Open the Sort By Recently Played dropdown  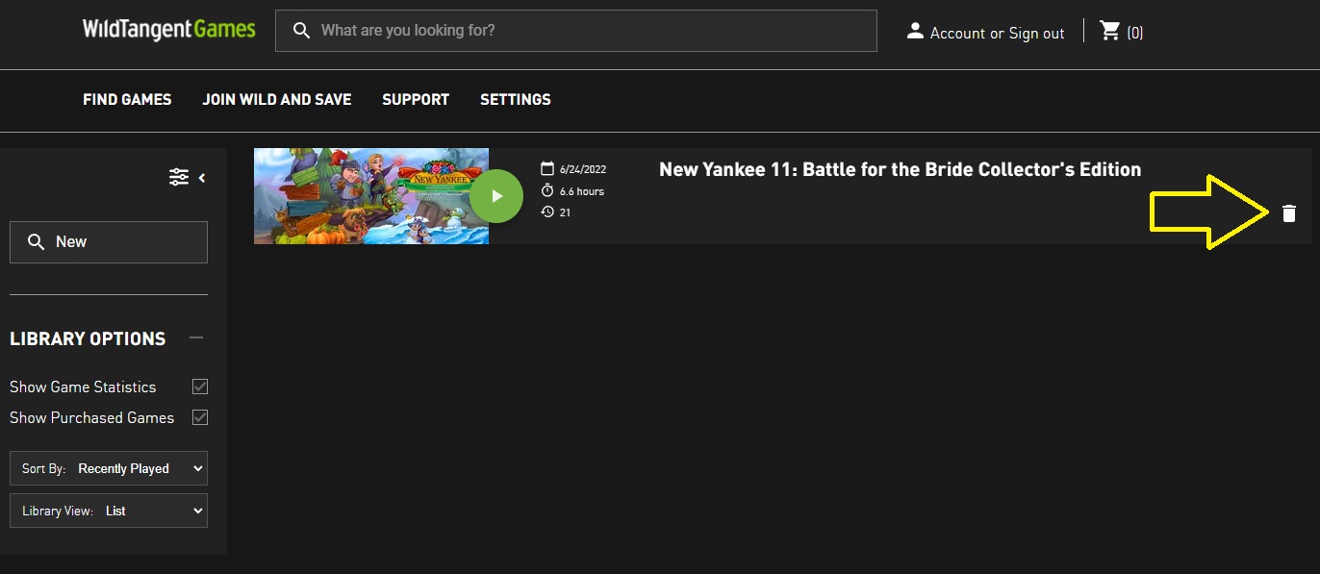tap(109, 468)
